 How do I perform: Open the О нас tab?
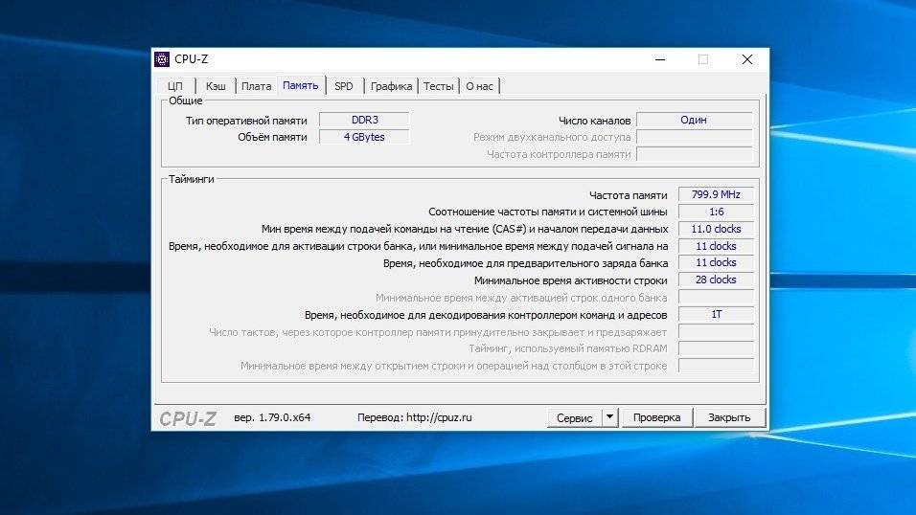(479, 86)
